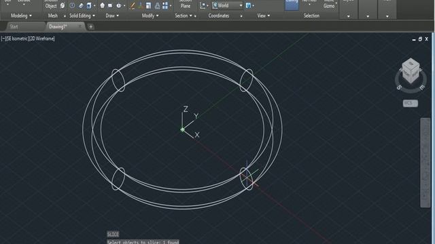Click the ViewCube top face
This screenshot has height=244, width=435.
(411, 64)
